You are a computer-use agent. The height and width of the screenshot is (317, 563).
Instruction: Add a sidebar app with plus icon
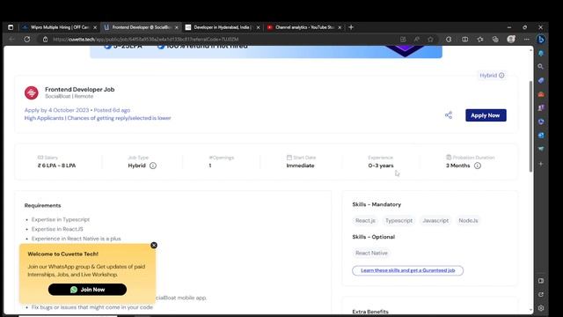[541, 164]
